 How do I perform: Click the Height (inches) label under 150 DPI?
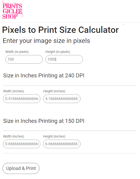54,136
